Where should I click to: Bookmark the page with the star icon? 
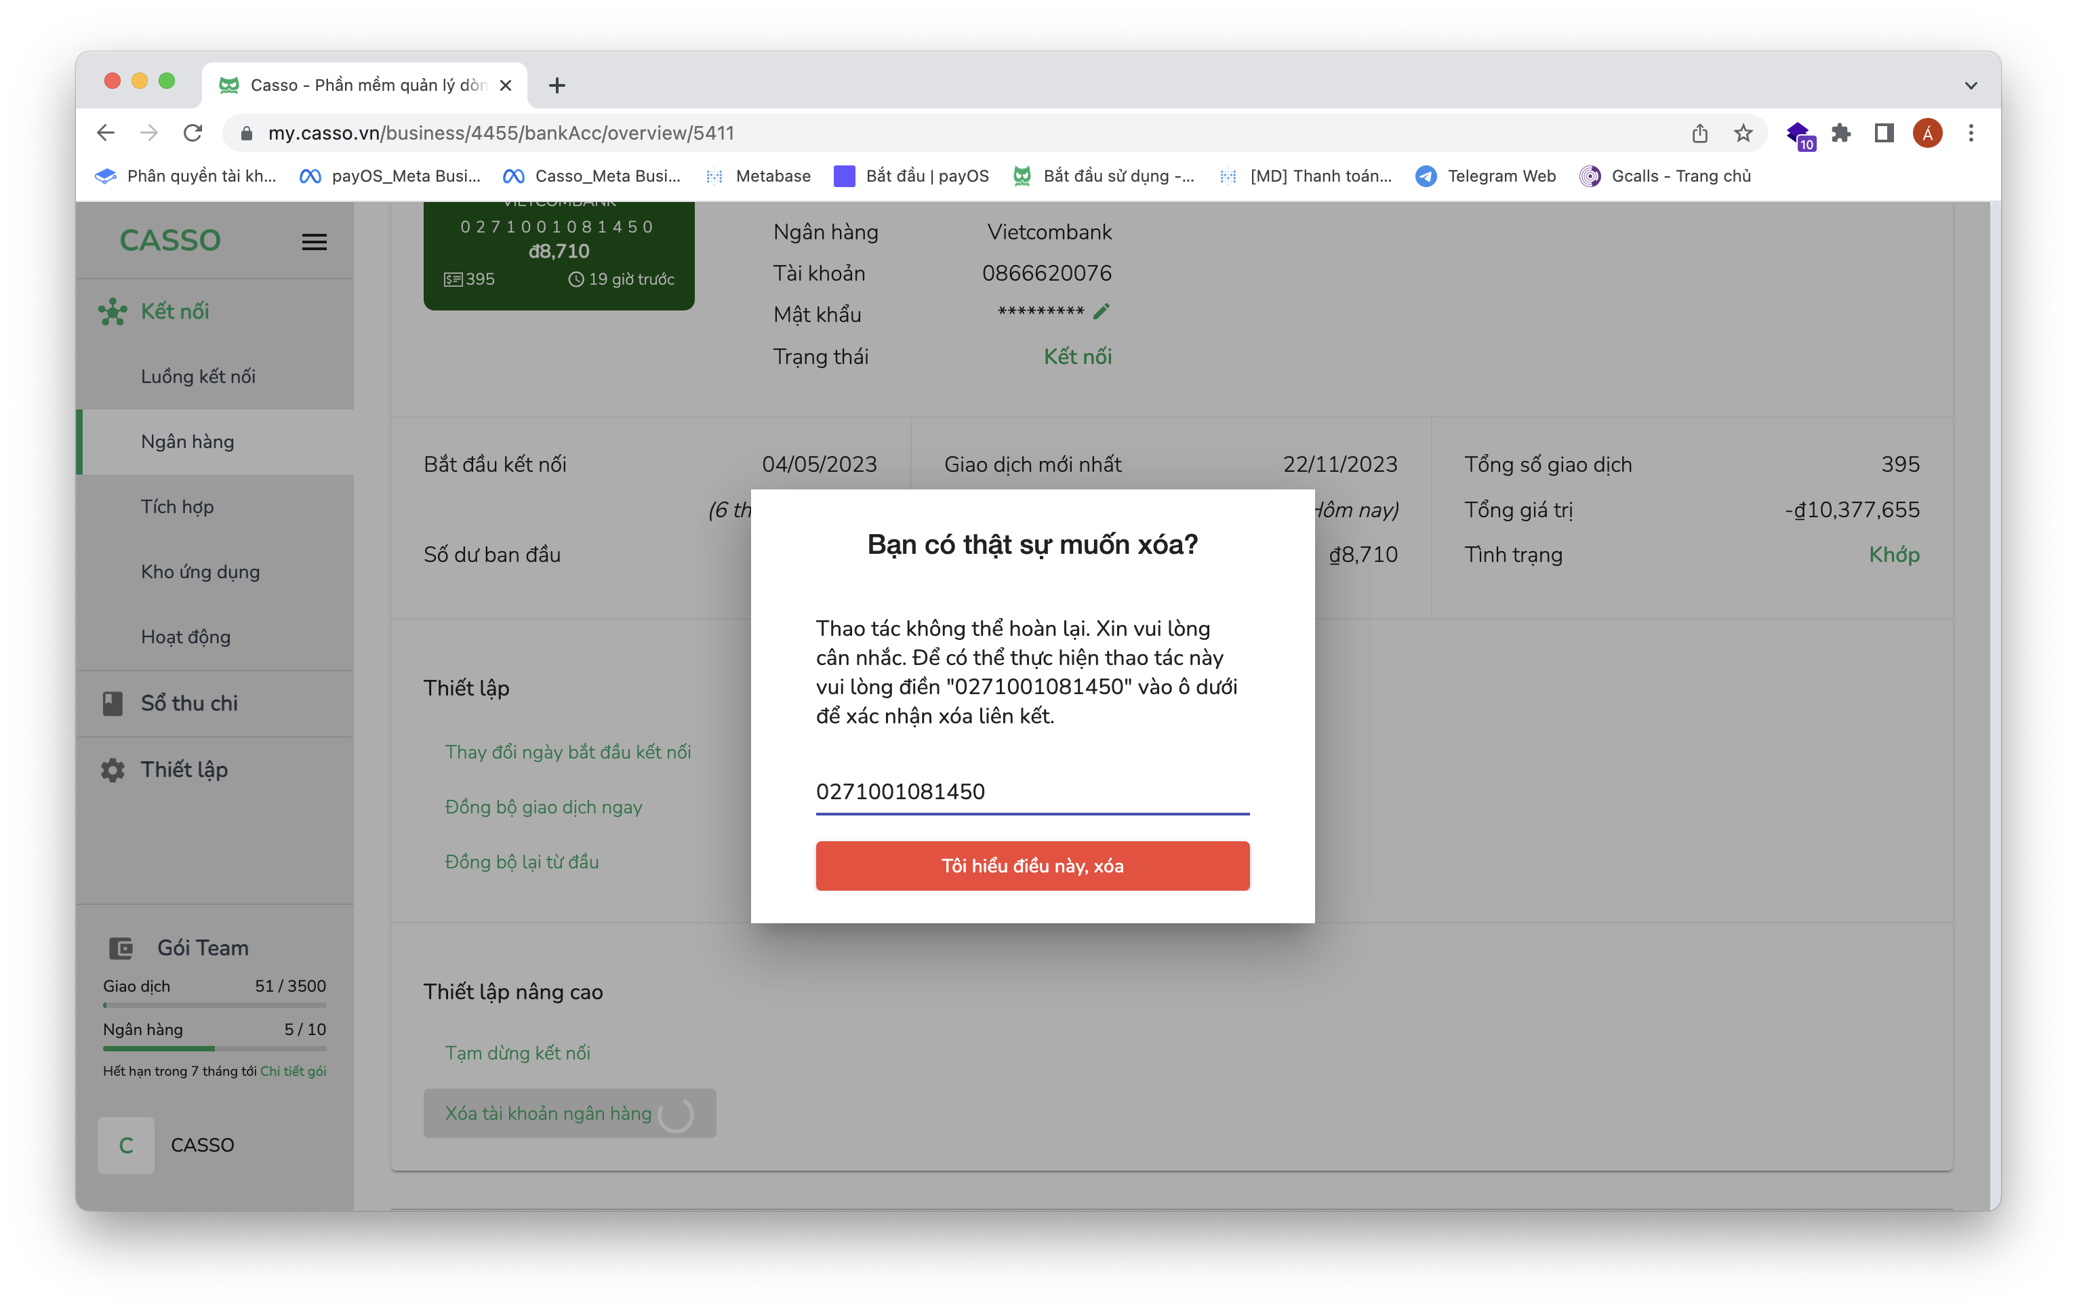1743,133
